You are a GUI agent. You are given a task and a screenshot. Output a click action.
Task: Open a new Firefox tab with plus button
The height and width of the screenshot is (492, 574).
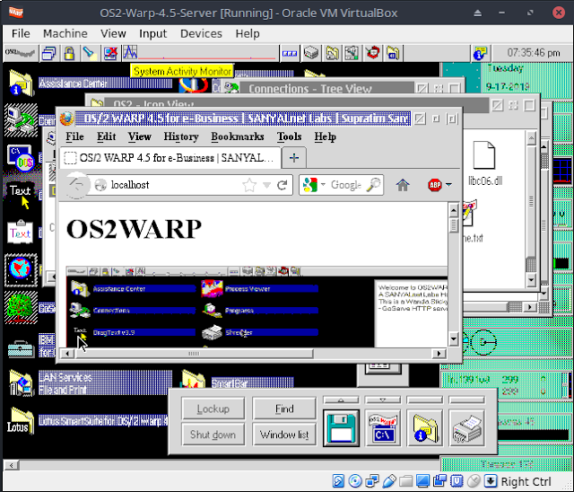tap(294, 158)
